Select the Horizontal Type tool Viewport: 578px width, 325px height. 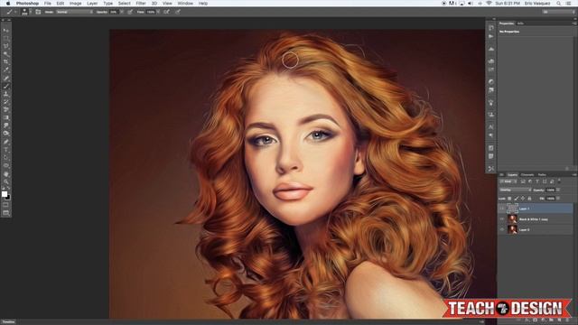point(6,150)
